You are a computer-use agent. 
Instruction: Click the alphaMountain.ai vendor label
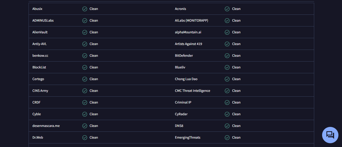pos(188,32)
